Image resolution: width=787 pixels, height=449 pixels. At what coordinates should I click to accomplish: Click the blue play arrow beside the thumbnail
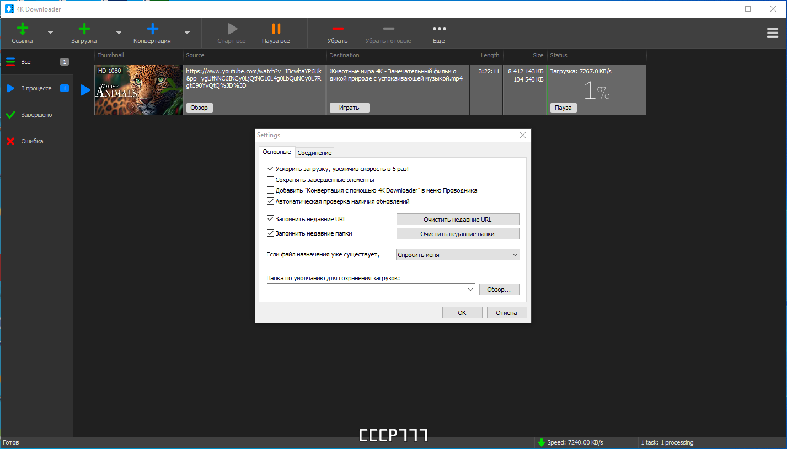[x=85, y=90]
